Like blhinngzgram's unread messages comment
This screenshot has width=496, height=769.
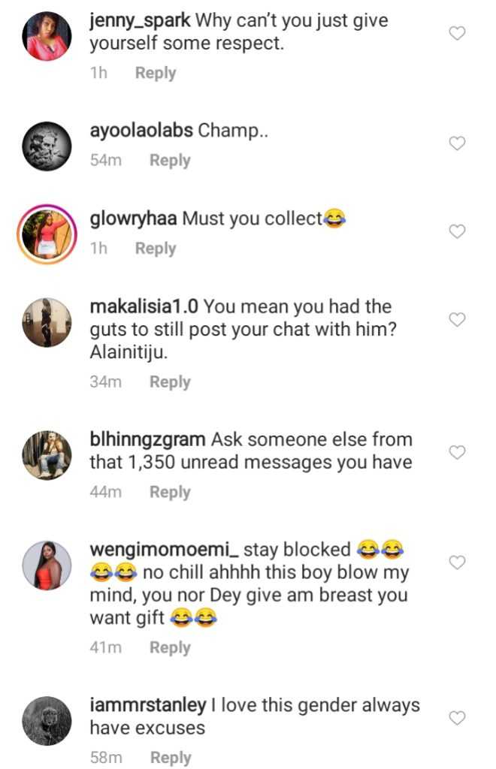457,452
